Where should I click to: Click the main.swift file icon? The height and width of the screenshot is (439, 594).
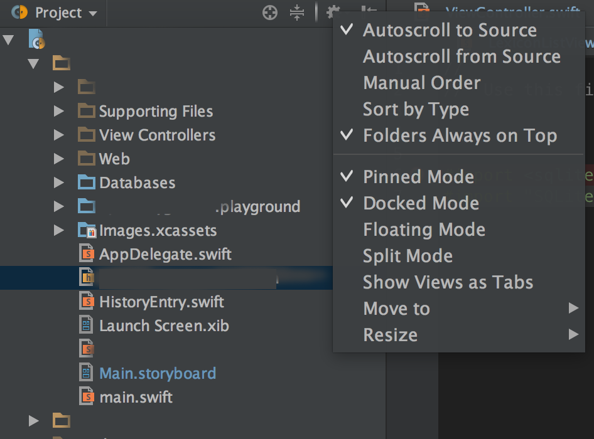[87, 397]
